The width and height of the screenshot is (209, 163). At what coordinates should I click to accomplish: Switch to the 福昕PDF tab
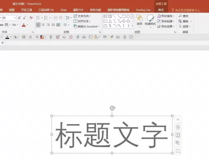[x=78, y=10]
